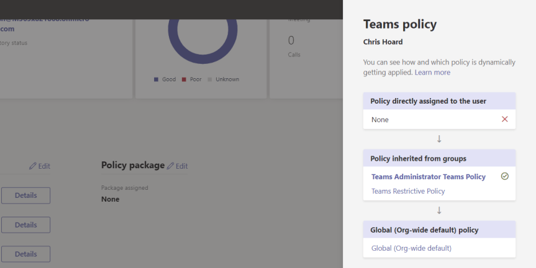536x268 pixels.
Task: Click the topmost Details button
Action: [25, 195]
